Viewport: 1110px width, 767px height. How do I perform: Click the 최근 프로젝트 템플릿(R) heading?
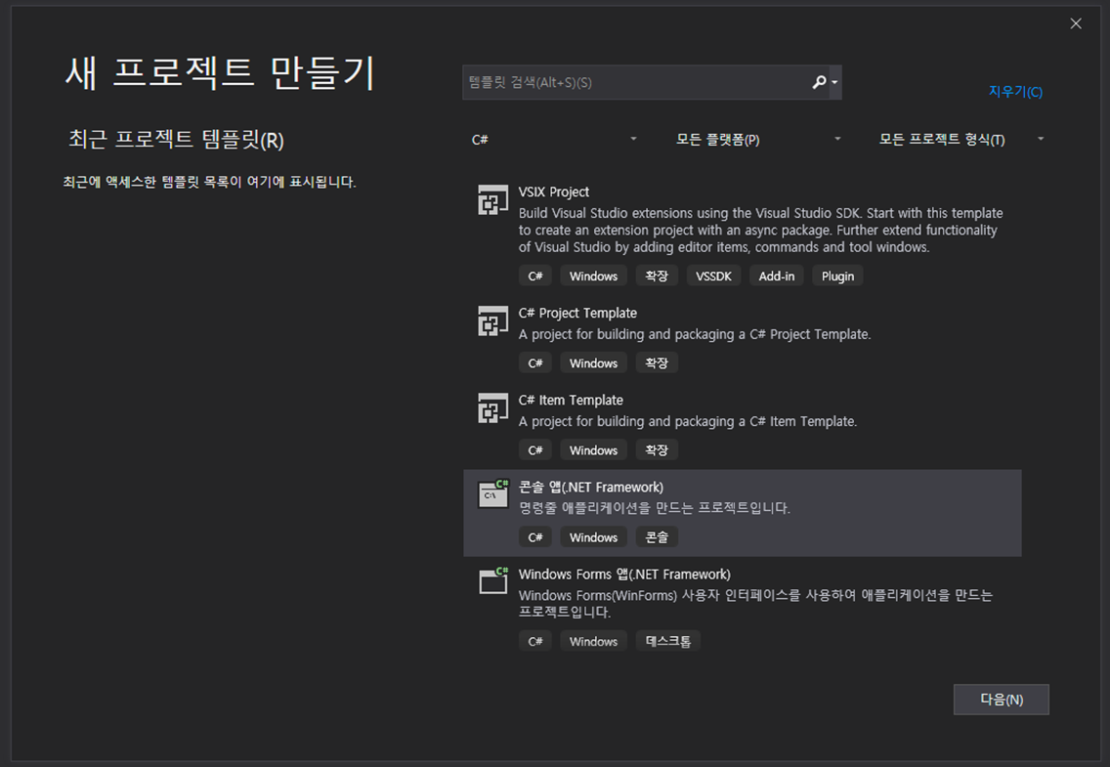[176, 140]
